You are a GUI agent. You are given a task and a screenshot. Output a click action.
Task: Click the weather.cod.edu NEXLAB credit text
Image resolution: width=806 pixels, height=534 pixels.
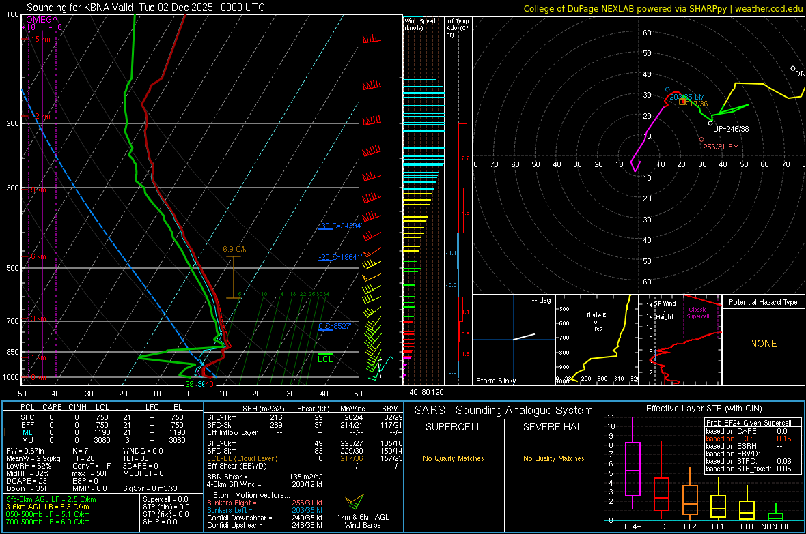[x=663, y=8]
